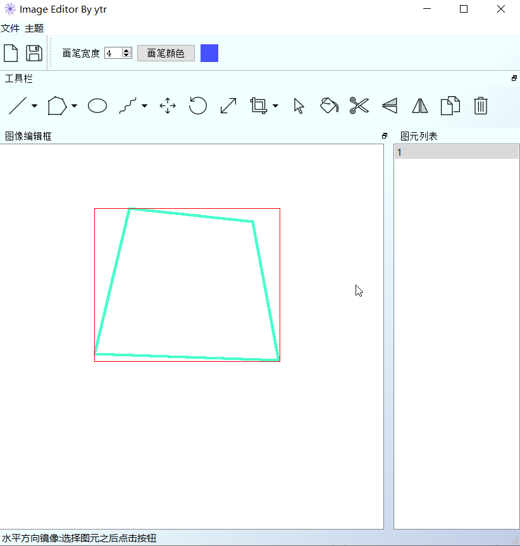Viewport: 520px width, 546px height.
Task: Choose the scale tool with diagonal arrow
Action: (228, 106)
